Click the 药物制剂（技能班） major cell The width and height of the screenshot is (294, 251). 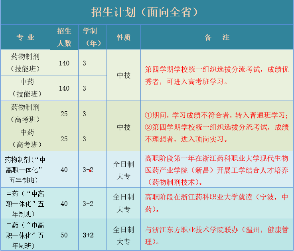(26, 63)
